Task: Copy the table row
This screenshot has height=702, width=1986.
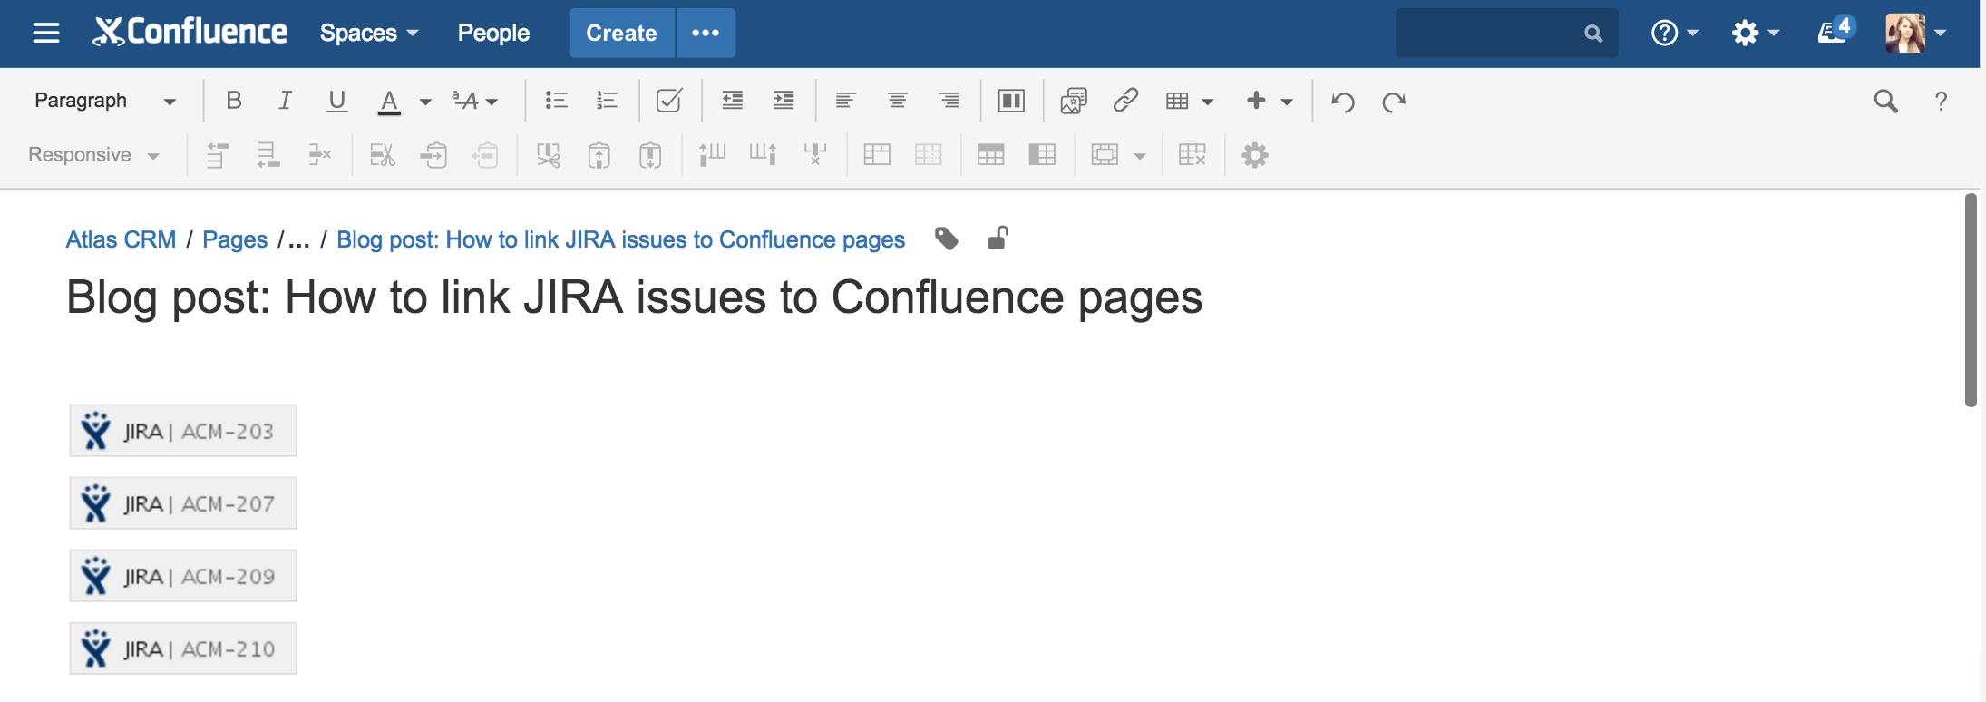Action: (434, 155)
